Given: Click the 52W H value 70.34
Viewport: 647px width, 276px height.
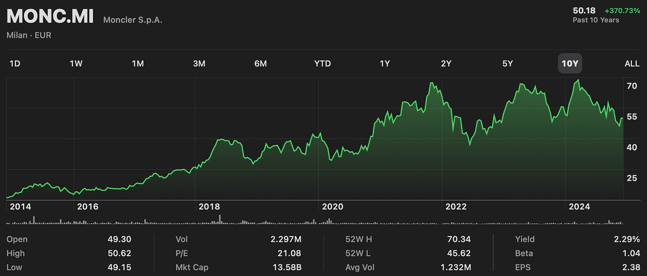Looking at the screenshot, I should (459, 239).
